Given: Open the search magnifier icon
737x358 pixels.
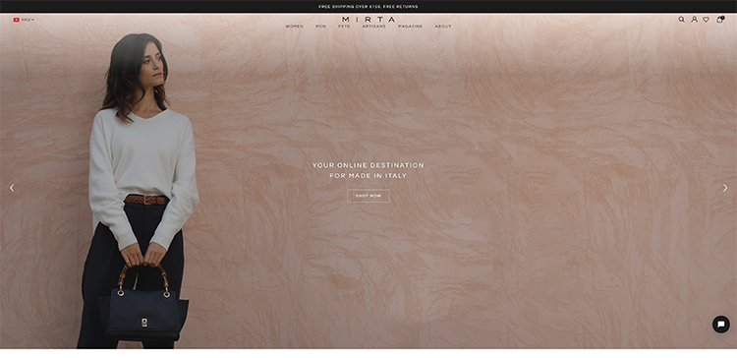Looking at the screenshot, I should coord(681,20).
